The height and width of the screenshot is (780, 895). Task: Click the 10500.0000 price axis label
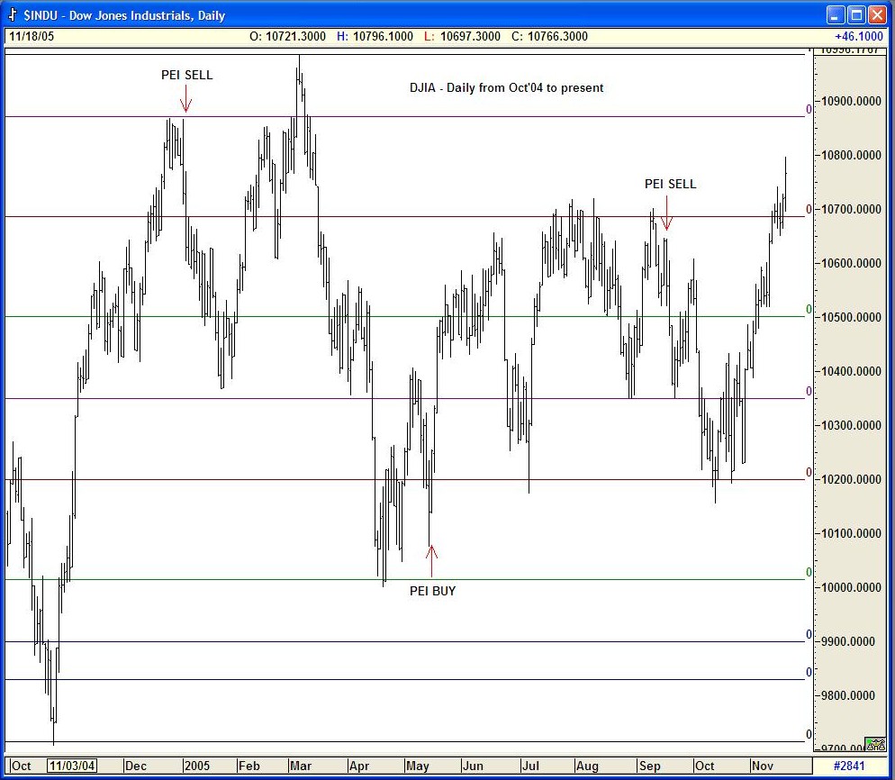pyautogui.click(x=851, y=317)
